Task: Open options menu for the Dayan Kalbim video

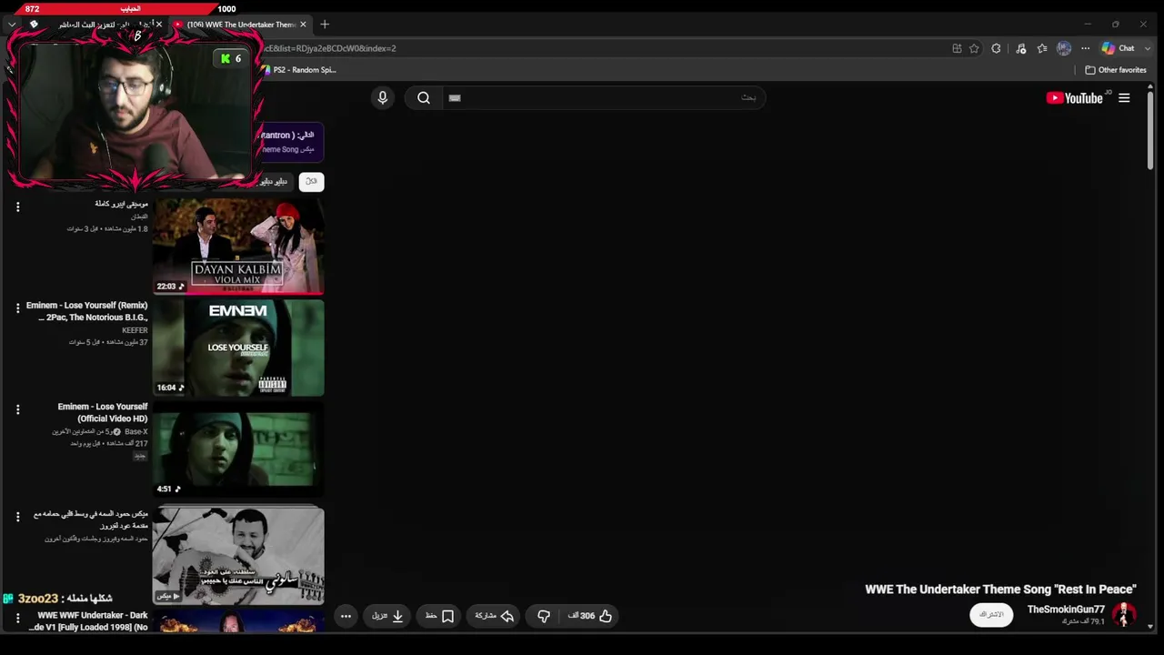Action: pyautogui.click(x=17, y=207)
